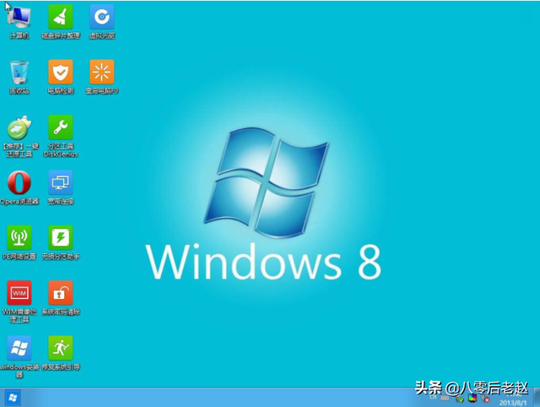Click the tray icon with green checkmark
540x407 pixels.
[459, 399]
